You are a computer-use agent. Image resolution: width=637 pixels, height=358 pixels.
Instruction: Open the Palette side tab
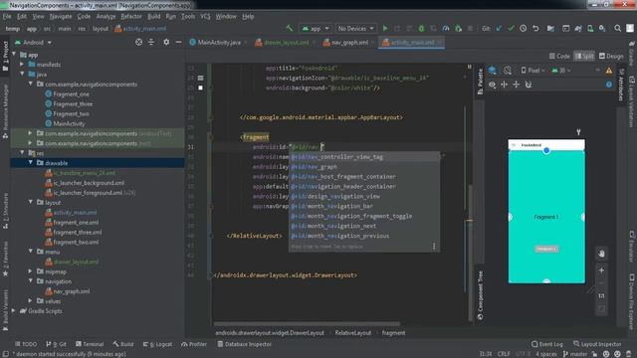480,82
